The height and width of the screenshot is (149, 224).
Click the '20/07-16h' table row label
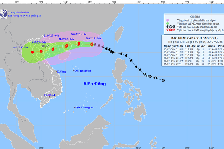pos(169,52)
